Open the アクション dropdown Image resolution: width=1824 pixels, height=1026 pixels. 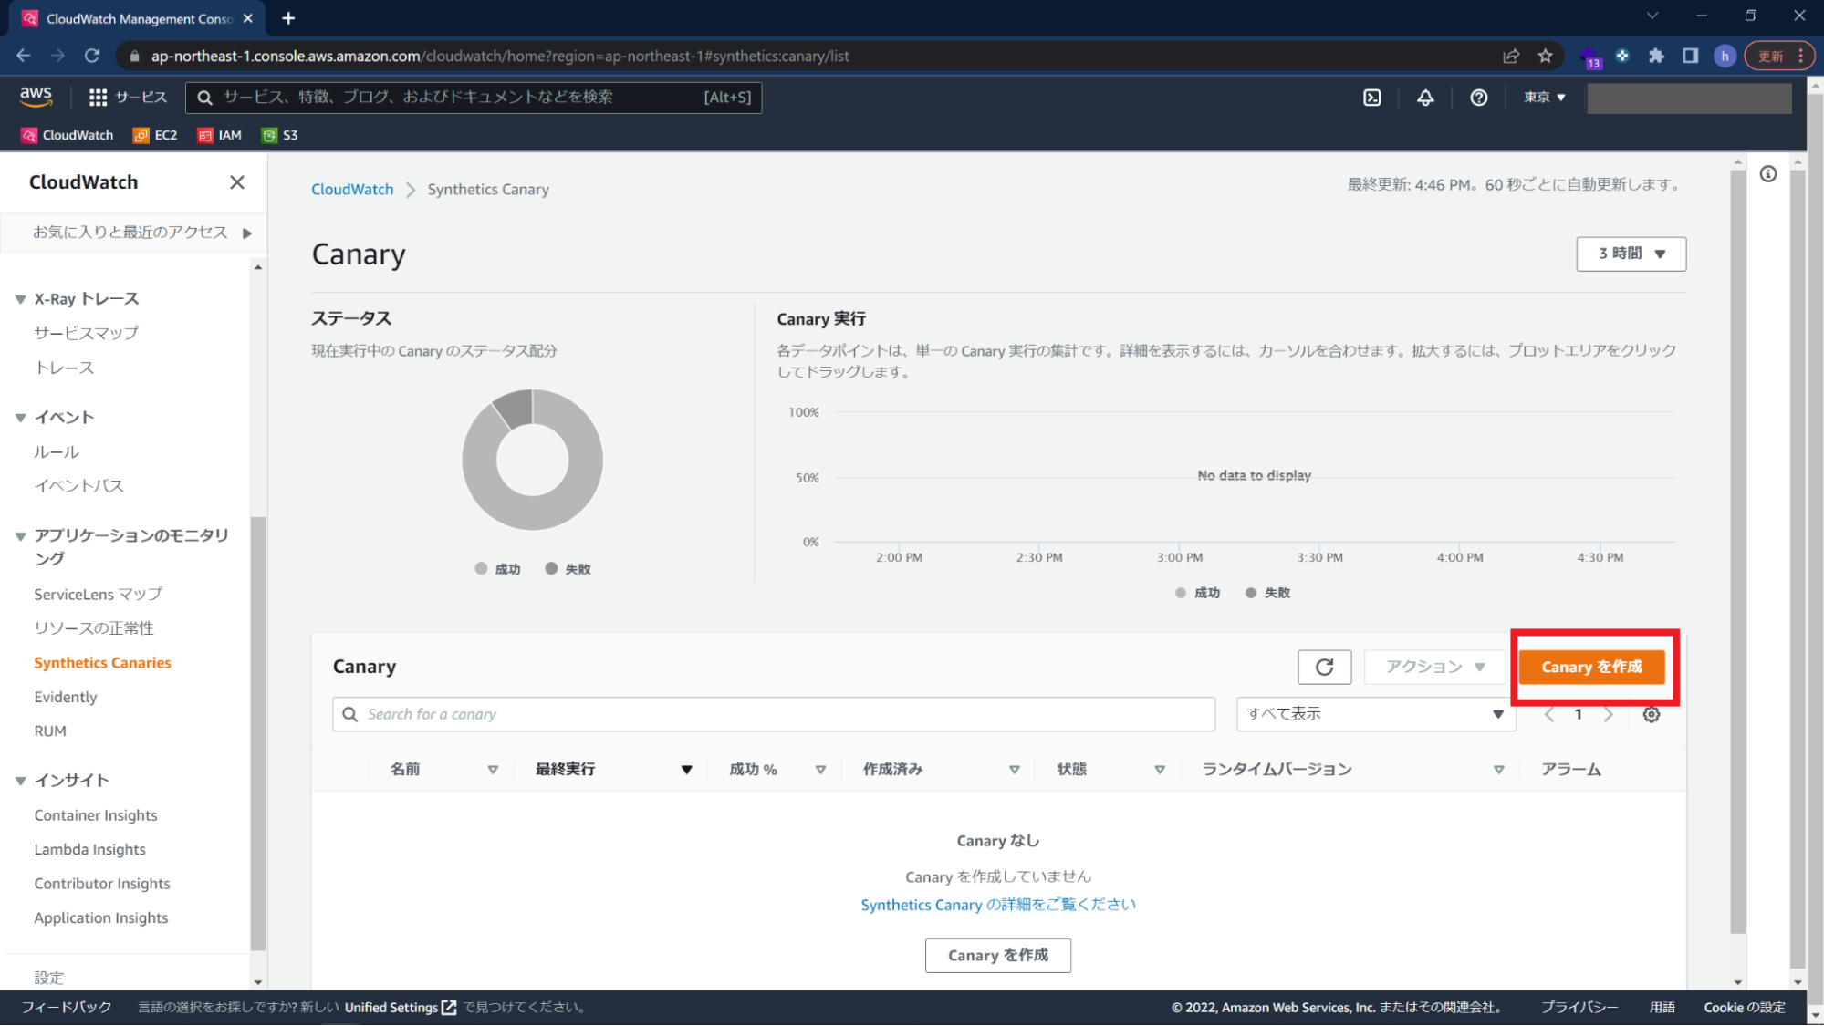tap(1434, 667)
